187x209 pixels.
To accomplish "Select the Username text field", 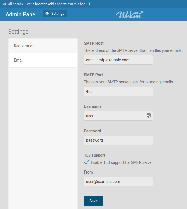I will (x=115, y=116).
